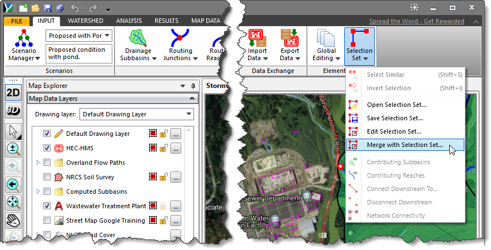
Task: Click the Selection Set ribbon button
Action: [359, 46]
